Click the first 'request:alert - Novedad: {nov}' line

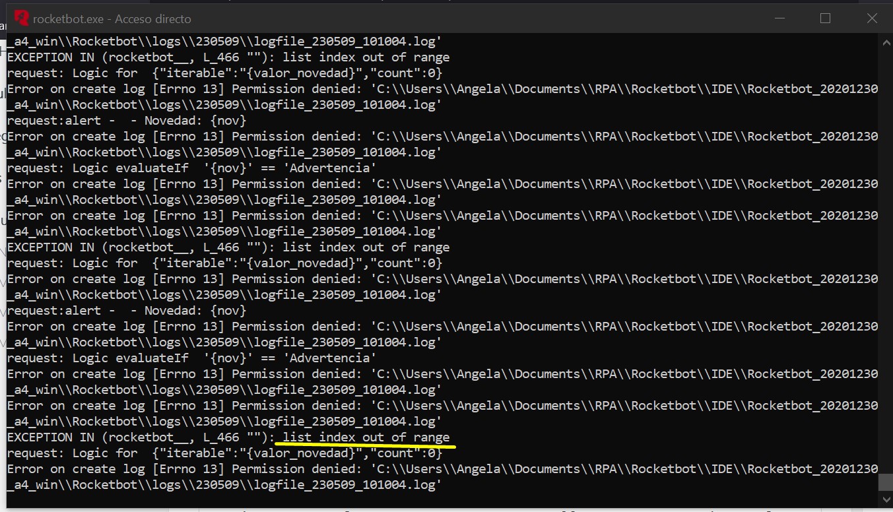point(126,121)
